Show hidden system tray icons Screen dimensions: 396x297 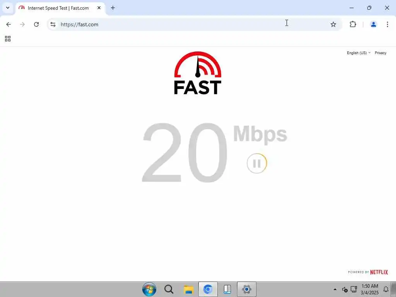(x=335, y=289)
